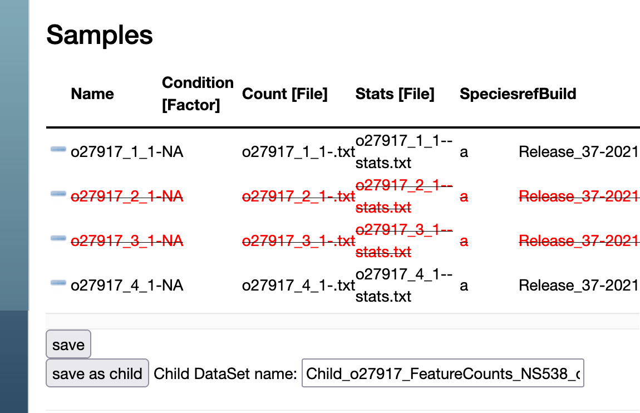Click the struck-through o27917_3_1--stats.txt cell

(x=404, y=240)
